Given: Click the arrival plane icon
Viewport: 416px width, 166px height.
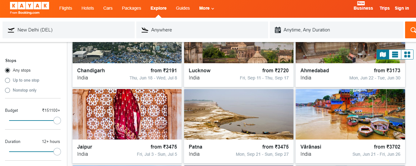Looking at the screenshot, I should (x=145, y=30).
